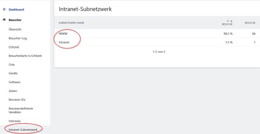Open the Dashboard menu

[x=16, y=9]
